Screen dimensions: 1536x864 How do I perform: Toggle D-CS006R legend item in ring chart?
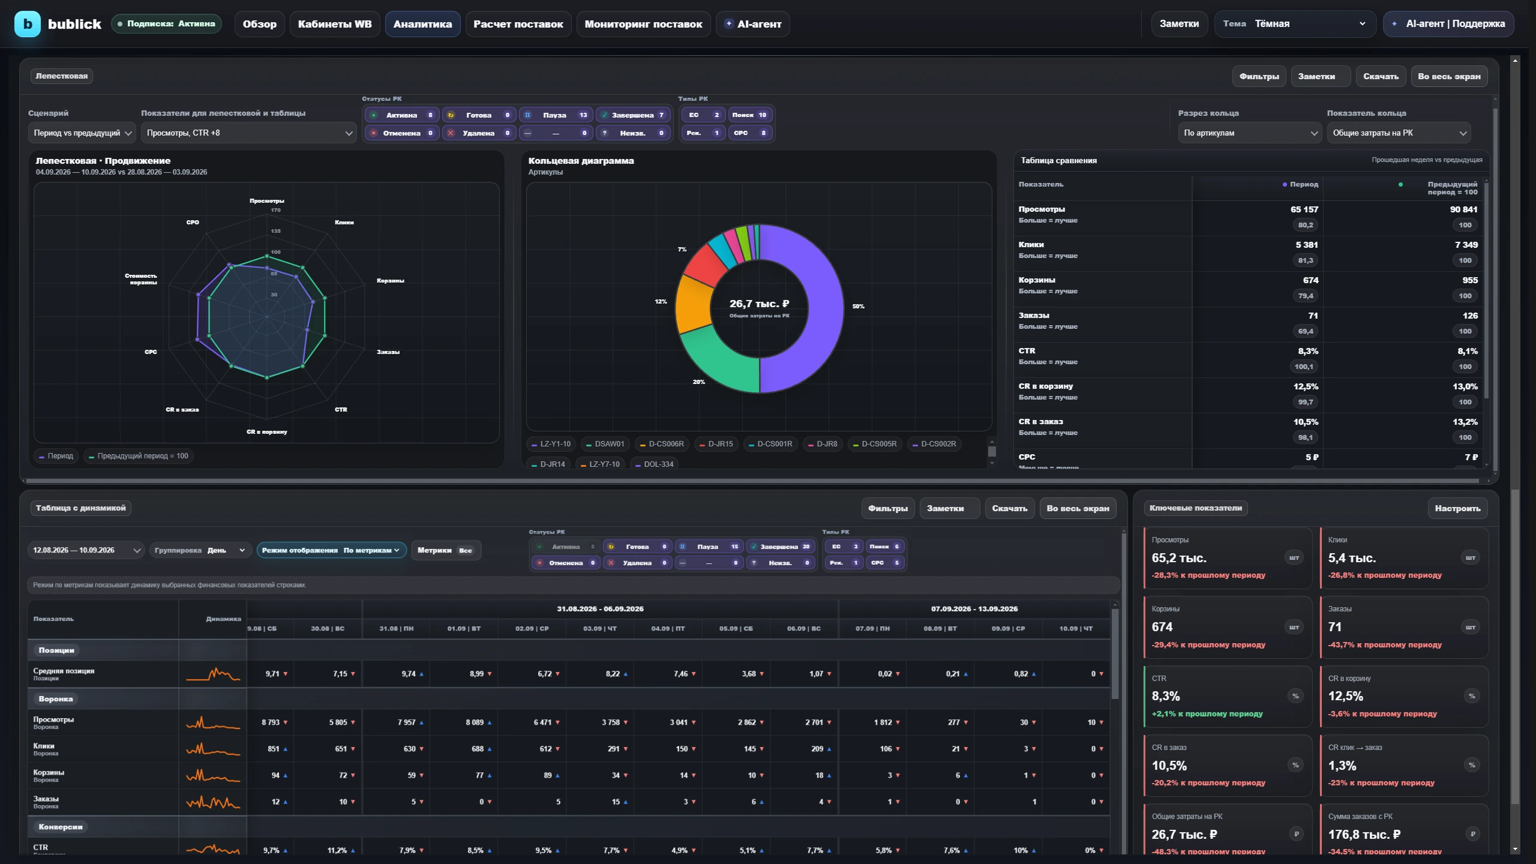point(661,444)
